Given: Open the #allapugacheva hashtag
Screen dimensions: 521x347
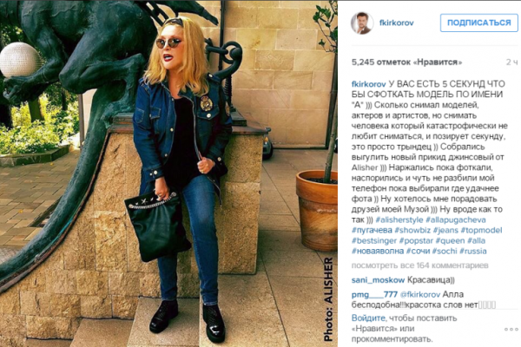Looking at the screenshot, I should (x=456, y=219).
